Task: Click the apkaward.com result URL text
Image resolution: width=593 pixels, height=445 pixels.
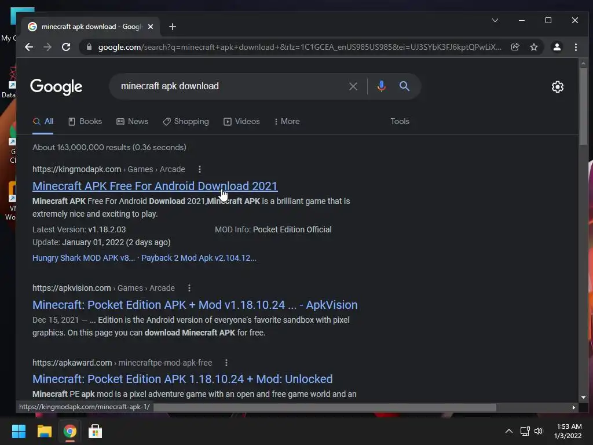Action: (72, 363)
